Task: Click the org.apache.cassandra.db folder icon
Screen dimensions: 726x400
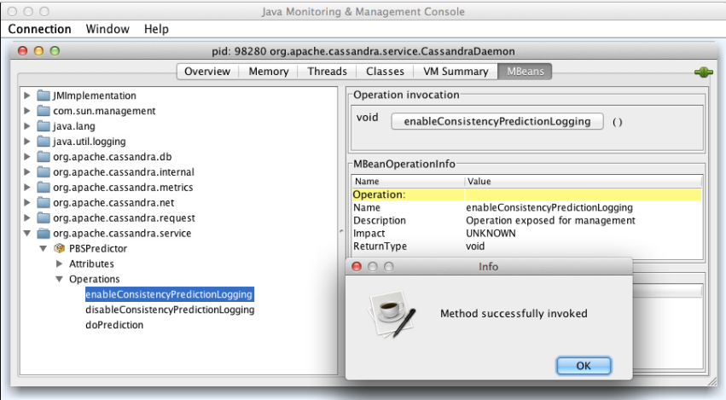Action: (44, 157)
